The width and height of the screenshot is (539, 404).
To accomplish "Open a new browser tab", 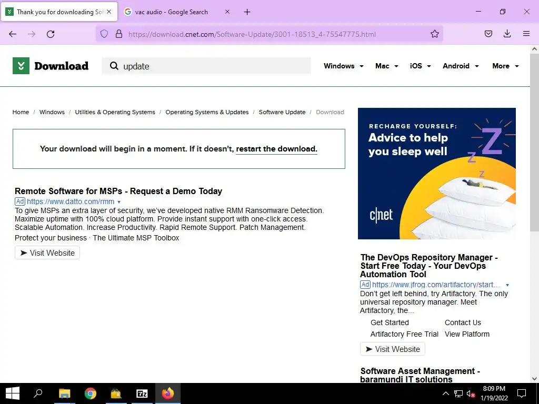I will [247, 12].
